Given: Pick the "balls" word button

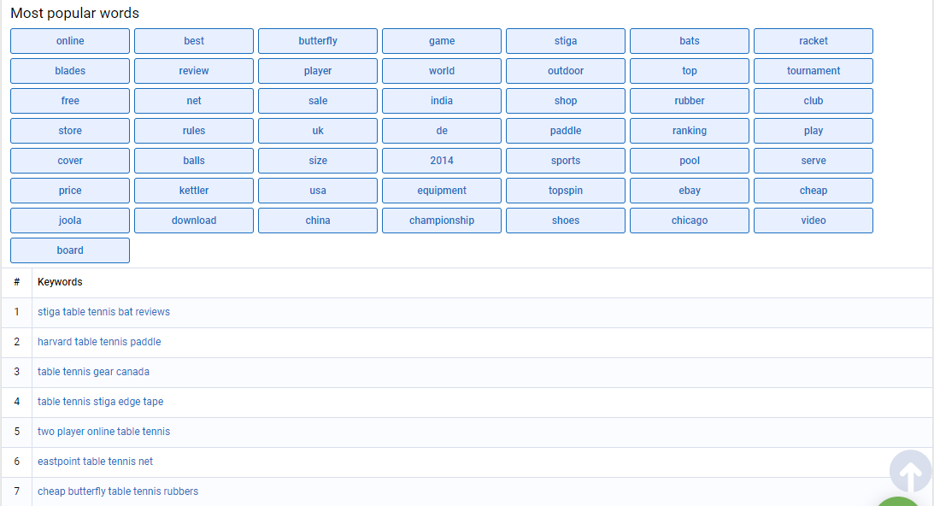Looking at the screenshot, I should [x=194, y=161].
